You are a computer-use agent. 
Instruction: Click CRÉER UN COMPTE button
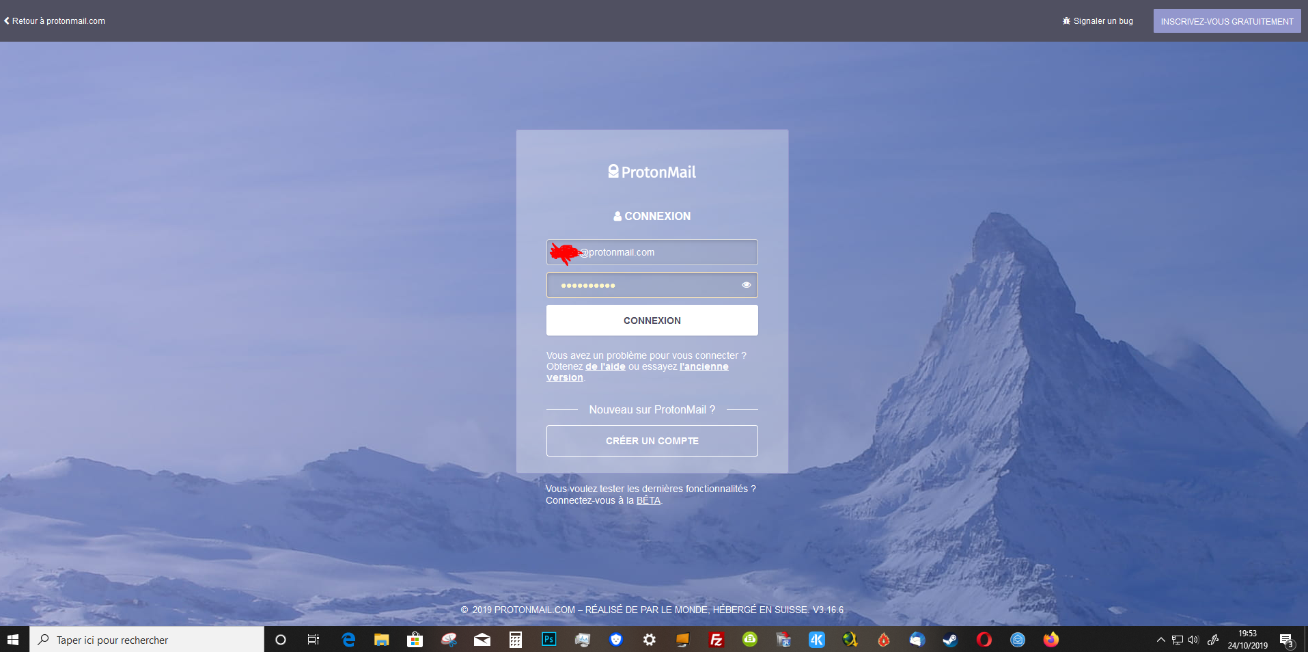[652, 441]
